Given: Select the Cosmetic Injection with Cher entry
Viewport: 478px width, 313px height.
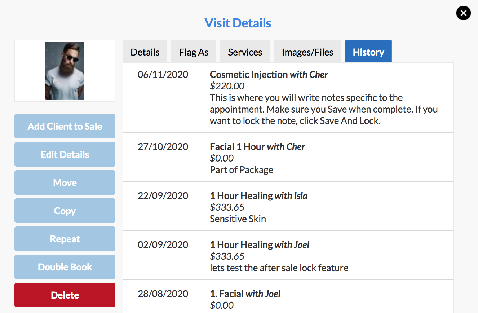Looking at the screenshot, I should (269, 75).
